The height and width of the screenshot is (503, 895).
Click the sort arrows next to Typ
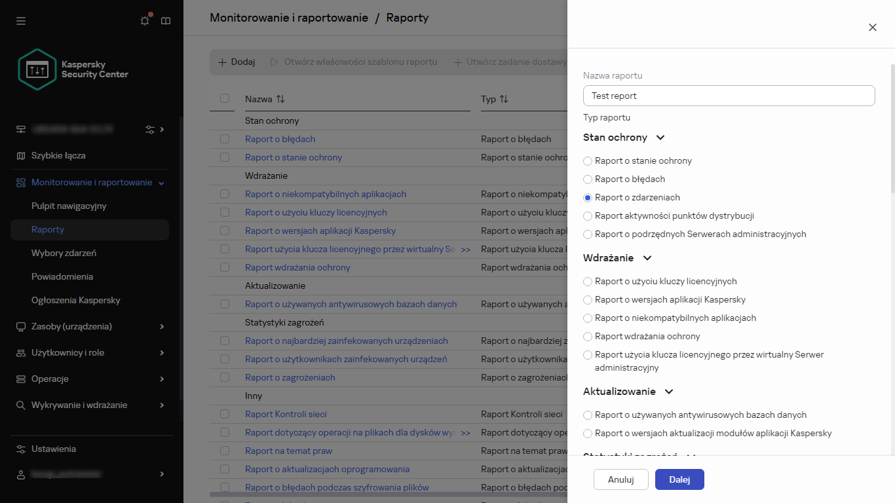504,99
